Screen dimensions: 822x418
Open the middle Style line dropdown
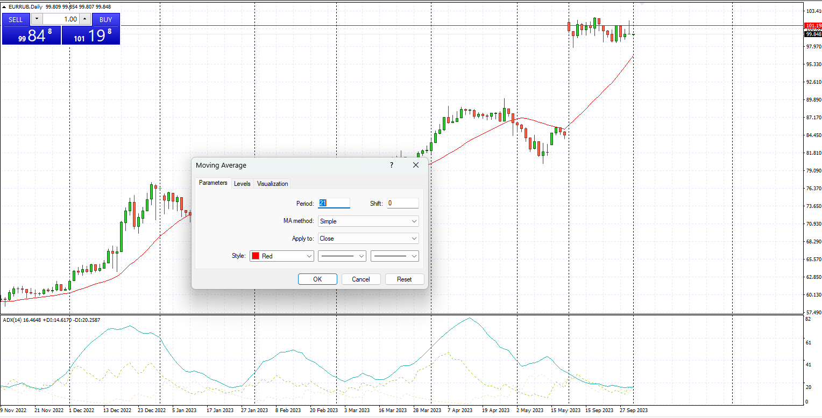point(342,256)
